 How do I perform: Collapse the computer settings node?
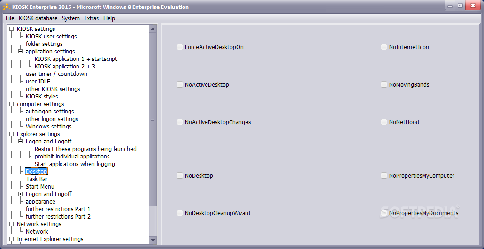coord(12,104)
